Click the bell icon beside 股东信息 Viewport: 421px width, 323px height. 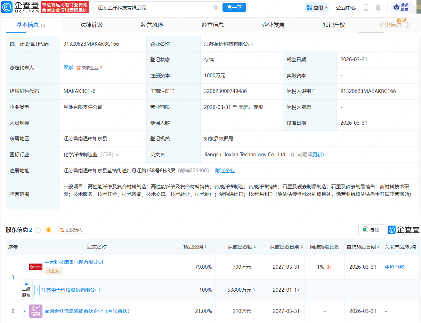click(49, 230)
